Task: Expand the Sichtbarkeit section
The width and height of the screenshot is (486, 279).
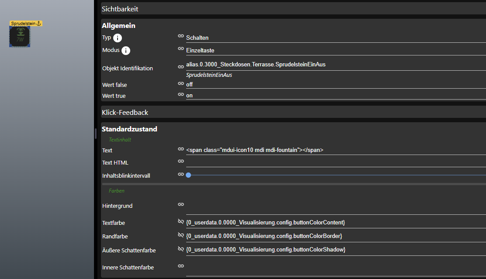Action: (x=120, y=9)
